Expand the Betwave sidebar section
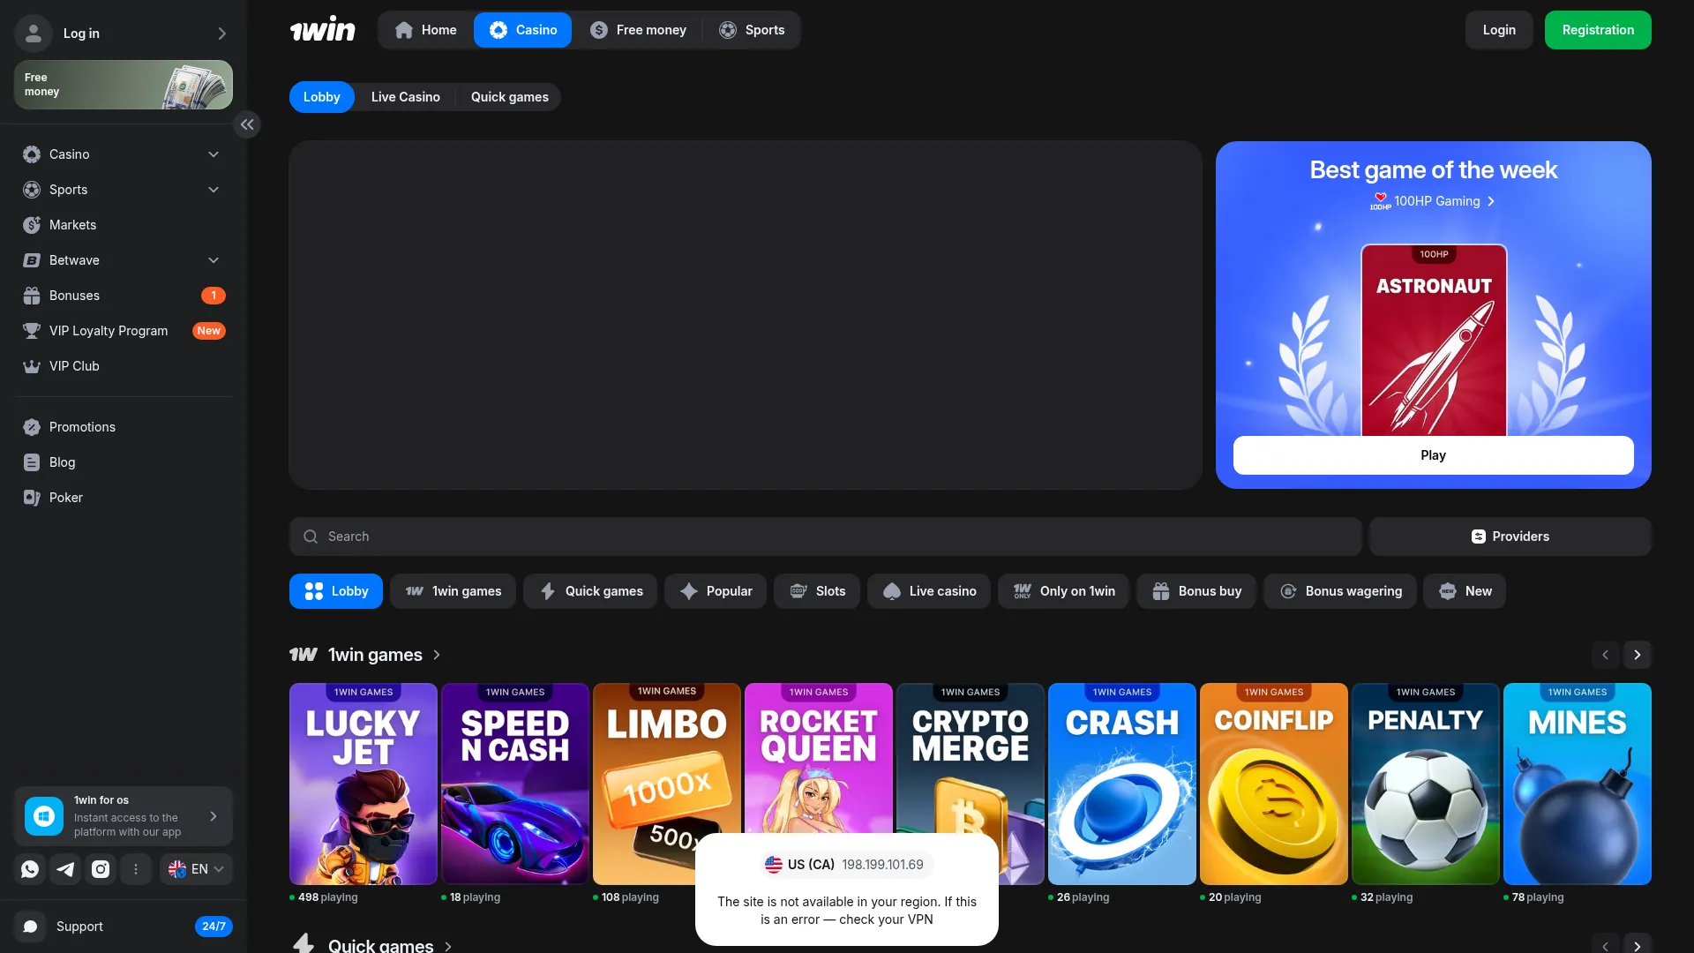 point(214,260)
